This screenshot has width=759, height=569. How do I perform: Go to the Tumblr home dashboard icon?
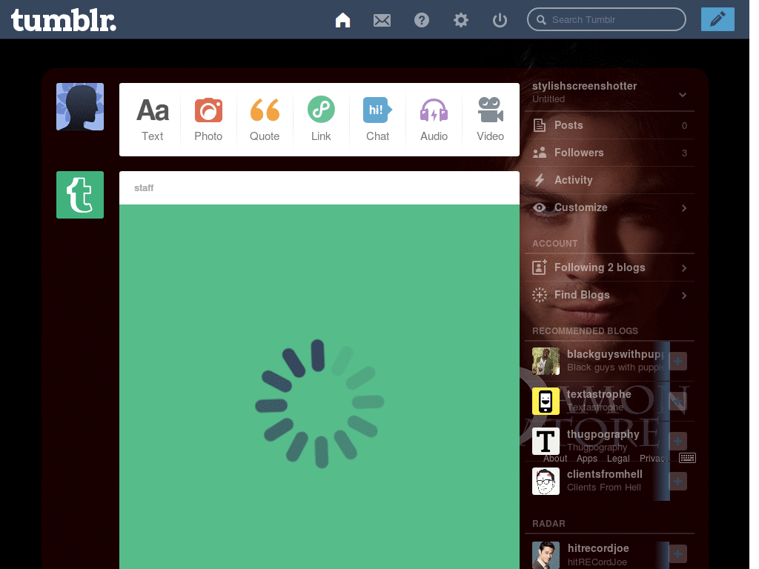[x=342, y=20]
